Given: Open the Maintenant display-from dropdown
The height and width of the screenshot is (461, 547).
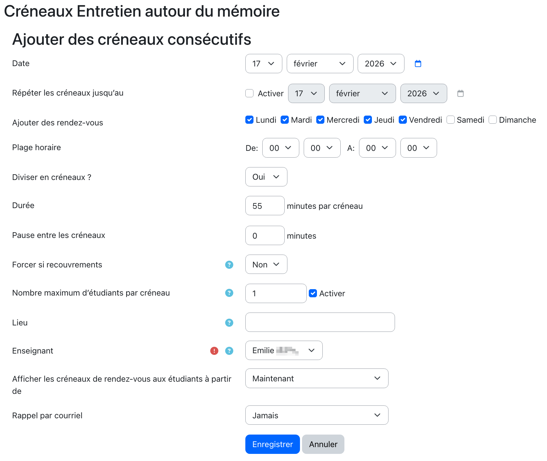Looking at the screenshot, I should [317, 378].
